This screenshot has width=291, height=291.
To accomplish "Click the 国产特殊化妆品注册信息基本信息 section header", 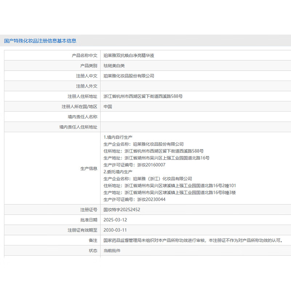I will pyautogui.click(x=40, y=41).
